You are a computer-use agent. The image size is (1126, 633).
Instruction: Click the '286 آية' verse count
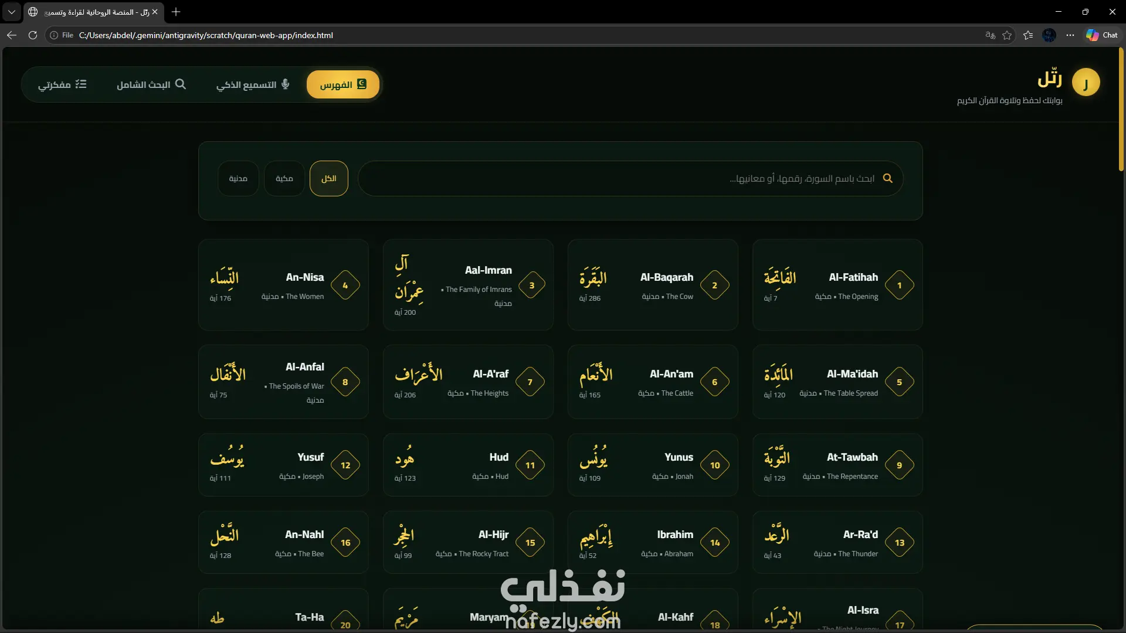tap(590, 298)
